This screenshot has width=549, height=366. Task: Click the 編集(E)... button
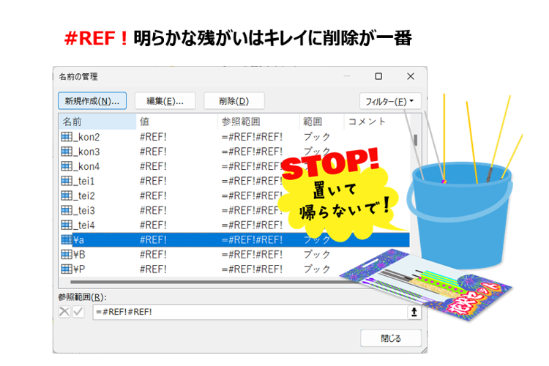165,101
